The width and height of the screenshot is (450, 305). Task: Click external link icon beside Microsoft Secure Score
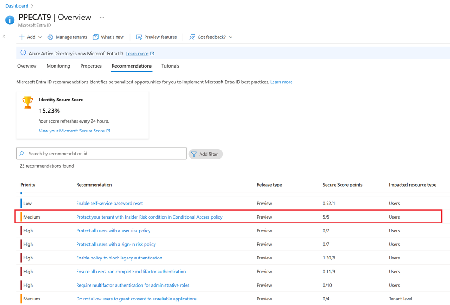coord(108,131)
